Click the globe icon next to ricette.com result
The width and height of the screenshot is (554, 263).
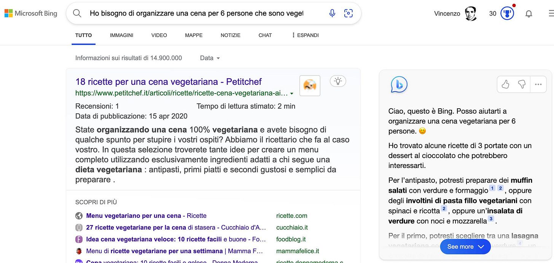[79, 216]
